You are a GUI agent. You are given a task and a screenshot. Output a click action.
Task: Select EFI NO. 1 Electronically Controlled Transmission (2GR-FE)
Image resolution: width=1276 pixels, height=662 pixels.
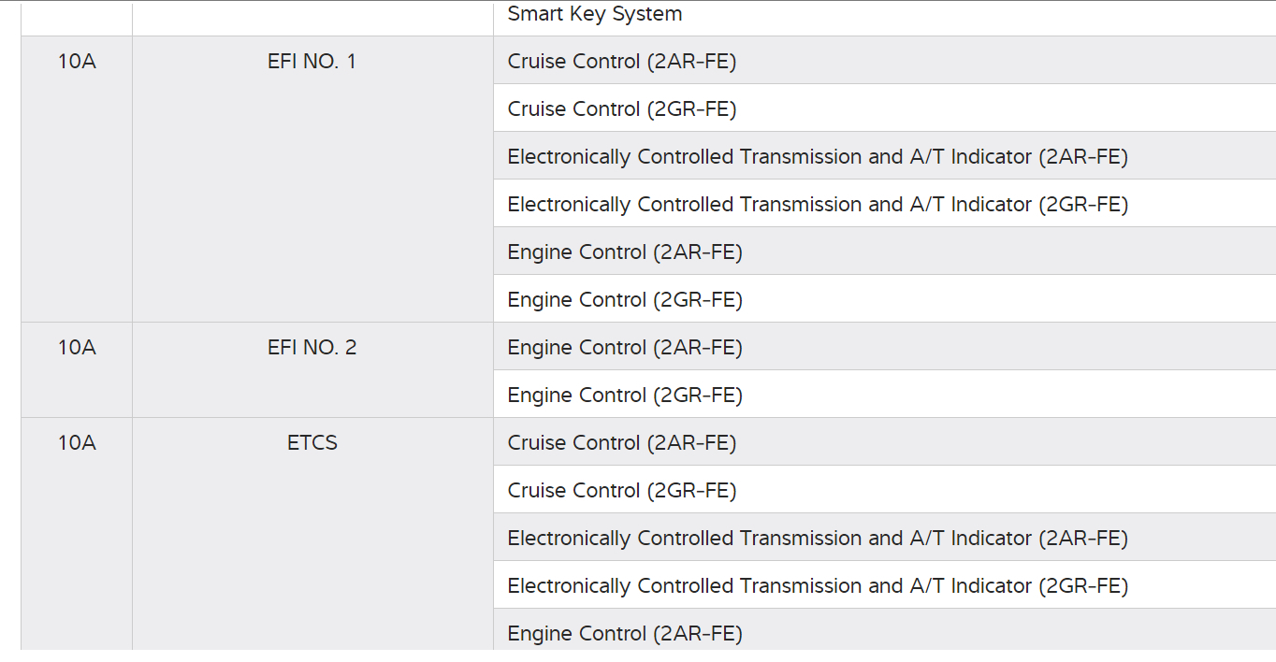(818, 205)
